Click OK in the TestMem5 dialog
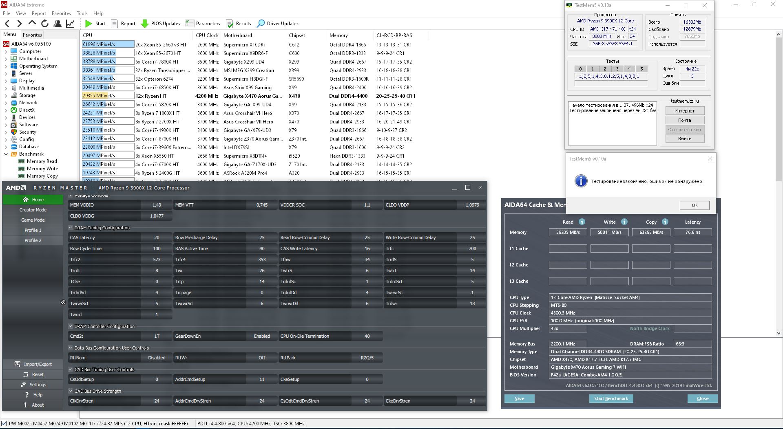 695,205
